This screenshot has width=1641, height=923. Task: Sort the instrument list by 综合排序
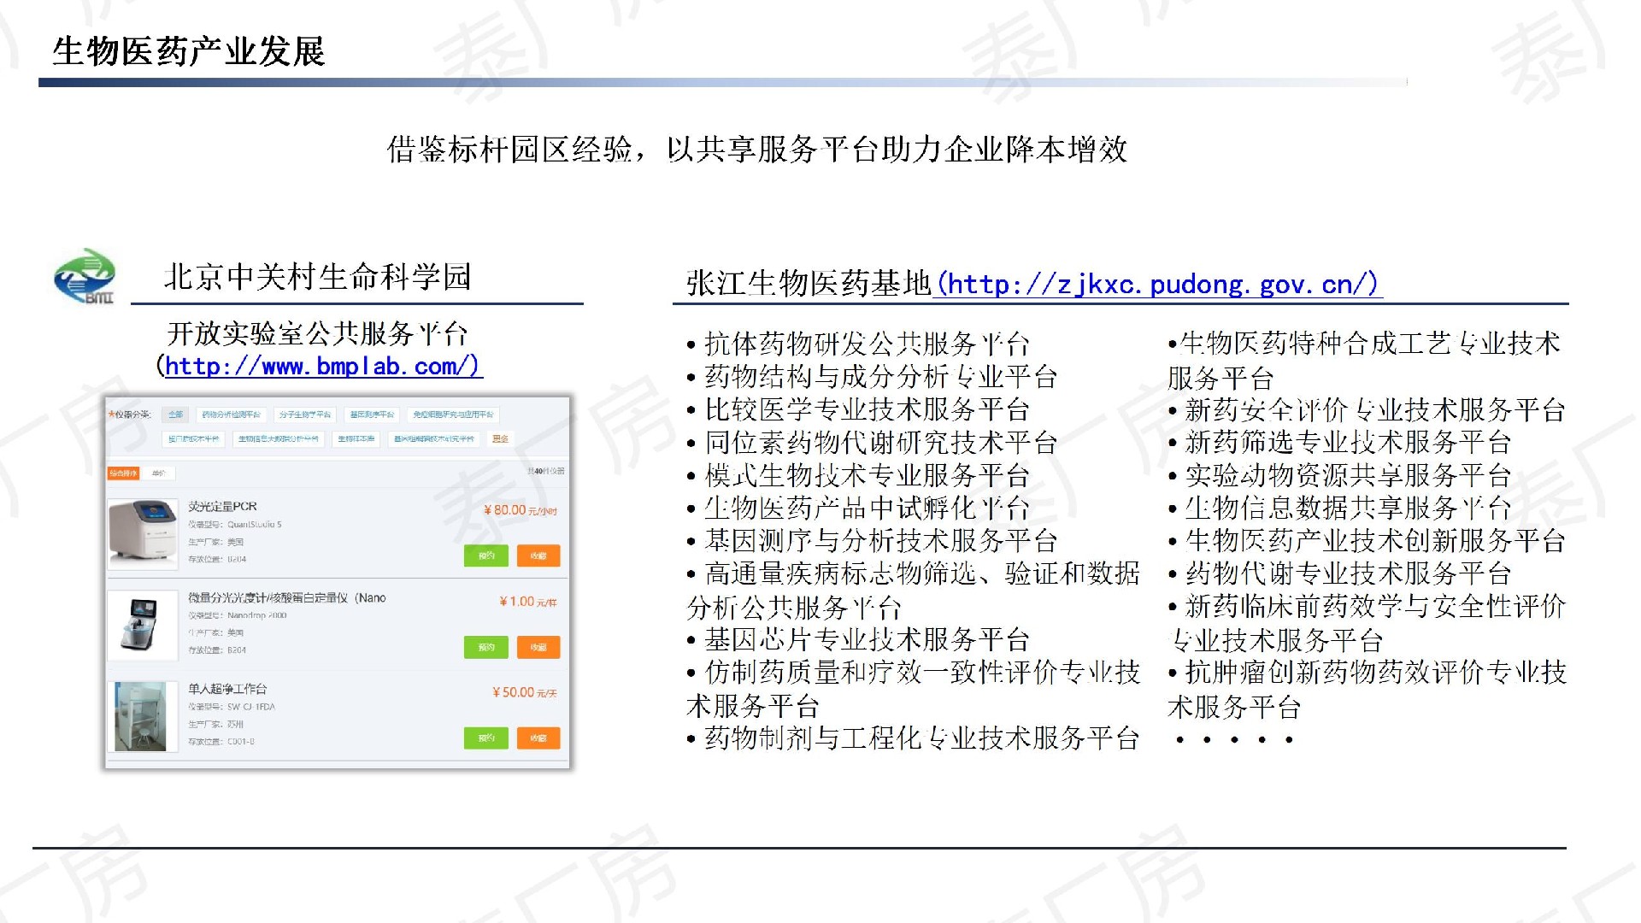point(123,473)
